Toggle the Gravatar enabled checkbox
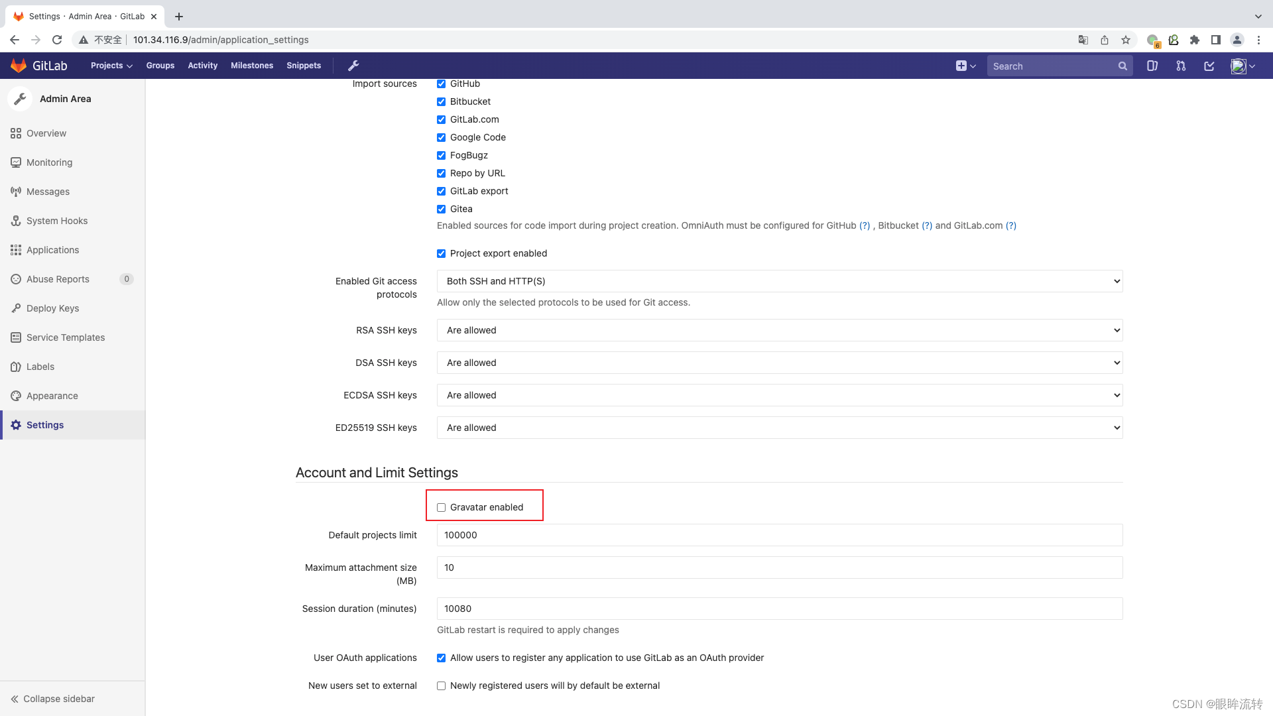Viewport: 1273px width, 716px height. pos(441,507)
